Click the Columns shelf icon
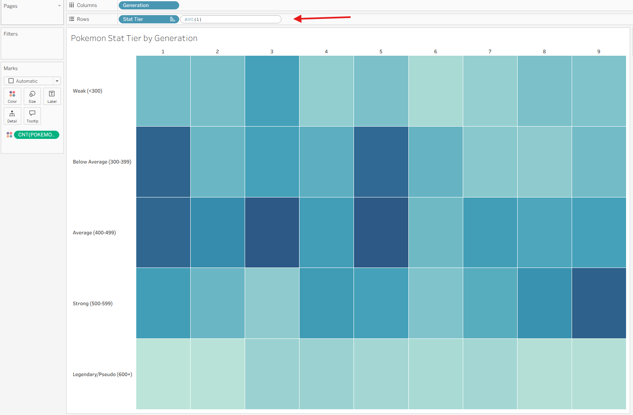This screenshot has width=633, height=415. [72, 5]
